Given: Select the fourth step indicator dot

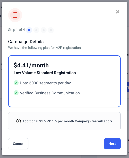Looking at the screenshot, I should coord(51,30).
